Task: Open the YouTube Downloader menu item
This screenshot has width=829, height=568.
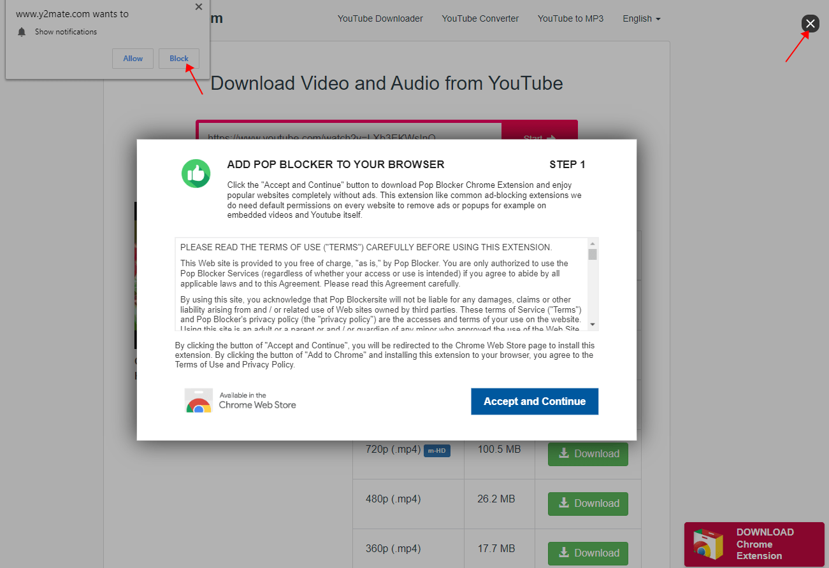Action: click(x=380, y=18)
